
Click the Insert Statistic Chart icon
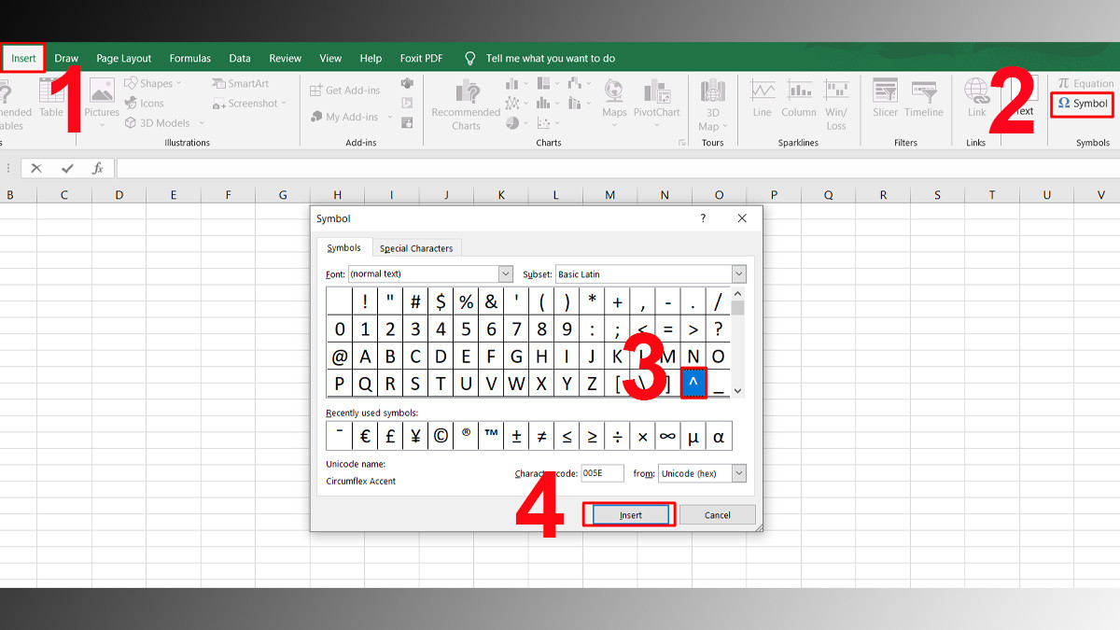click(543, 103)
